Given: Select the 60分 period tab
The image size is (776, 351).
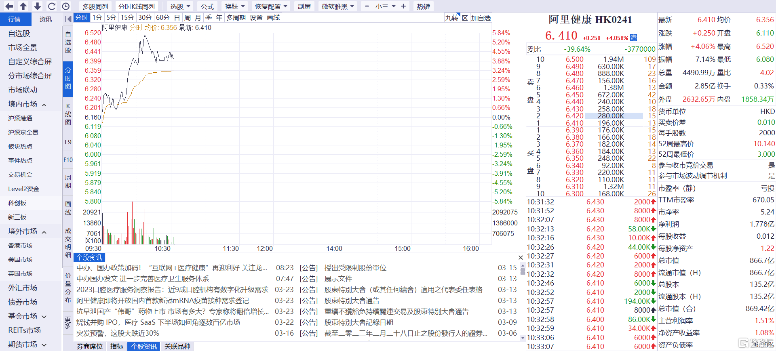Looking at the screenshot, I should [x=163, y=17].
